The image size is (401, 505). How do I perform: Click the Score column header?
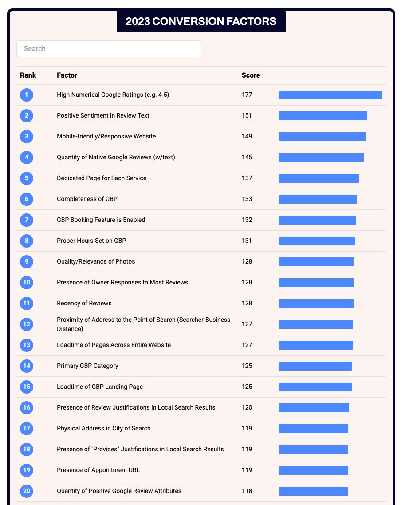coord(251,75)
